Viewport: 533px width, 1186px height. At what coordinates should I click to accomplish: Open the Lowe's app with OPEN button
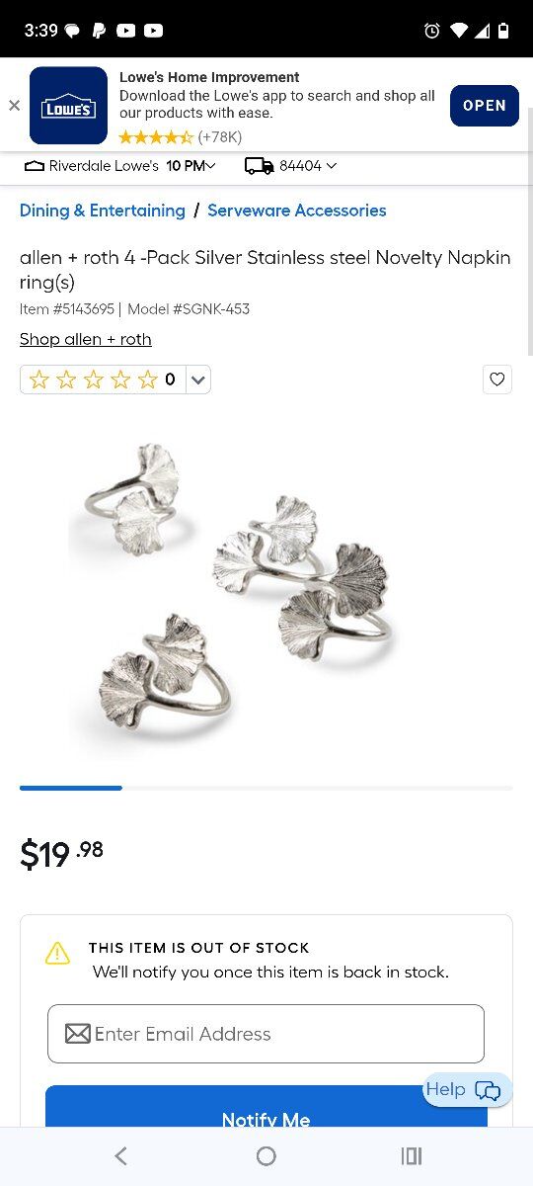click(485, 106)
